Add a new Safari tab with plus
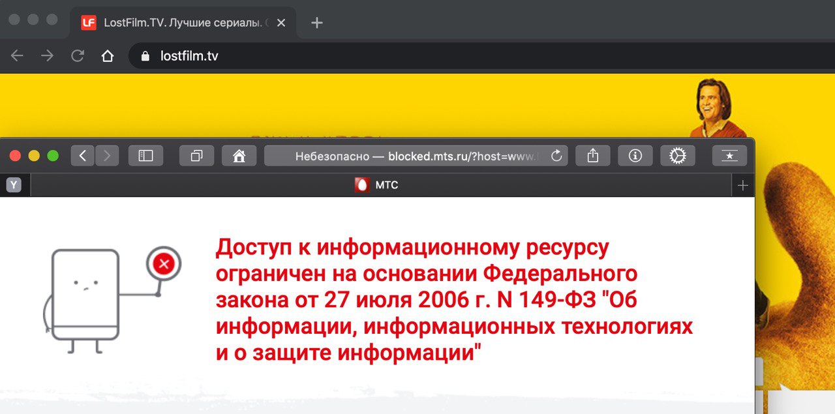Viewport: 835px width, 414px height. click(742, 186)
